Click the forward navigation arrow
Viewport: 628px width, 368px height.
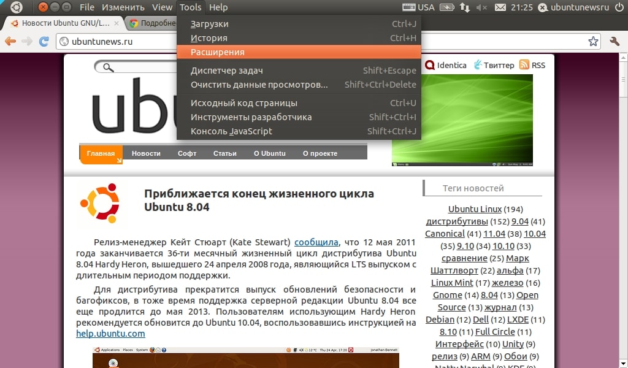27,41
